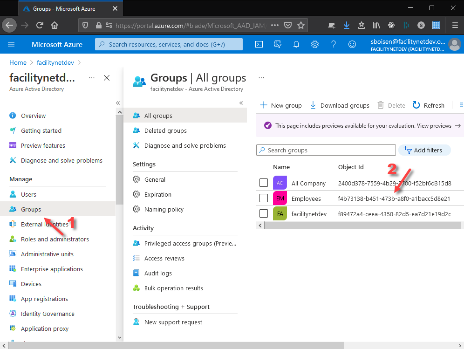The width and height of the screenshot is (464, 349).
Task: Open the Firefox downloads arrow
Action: 347,26
